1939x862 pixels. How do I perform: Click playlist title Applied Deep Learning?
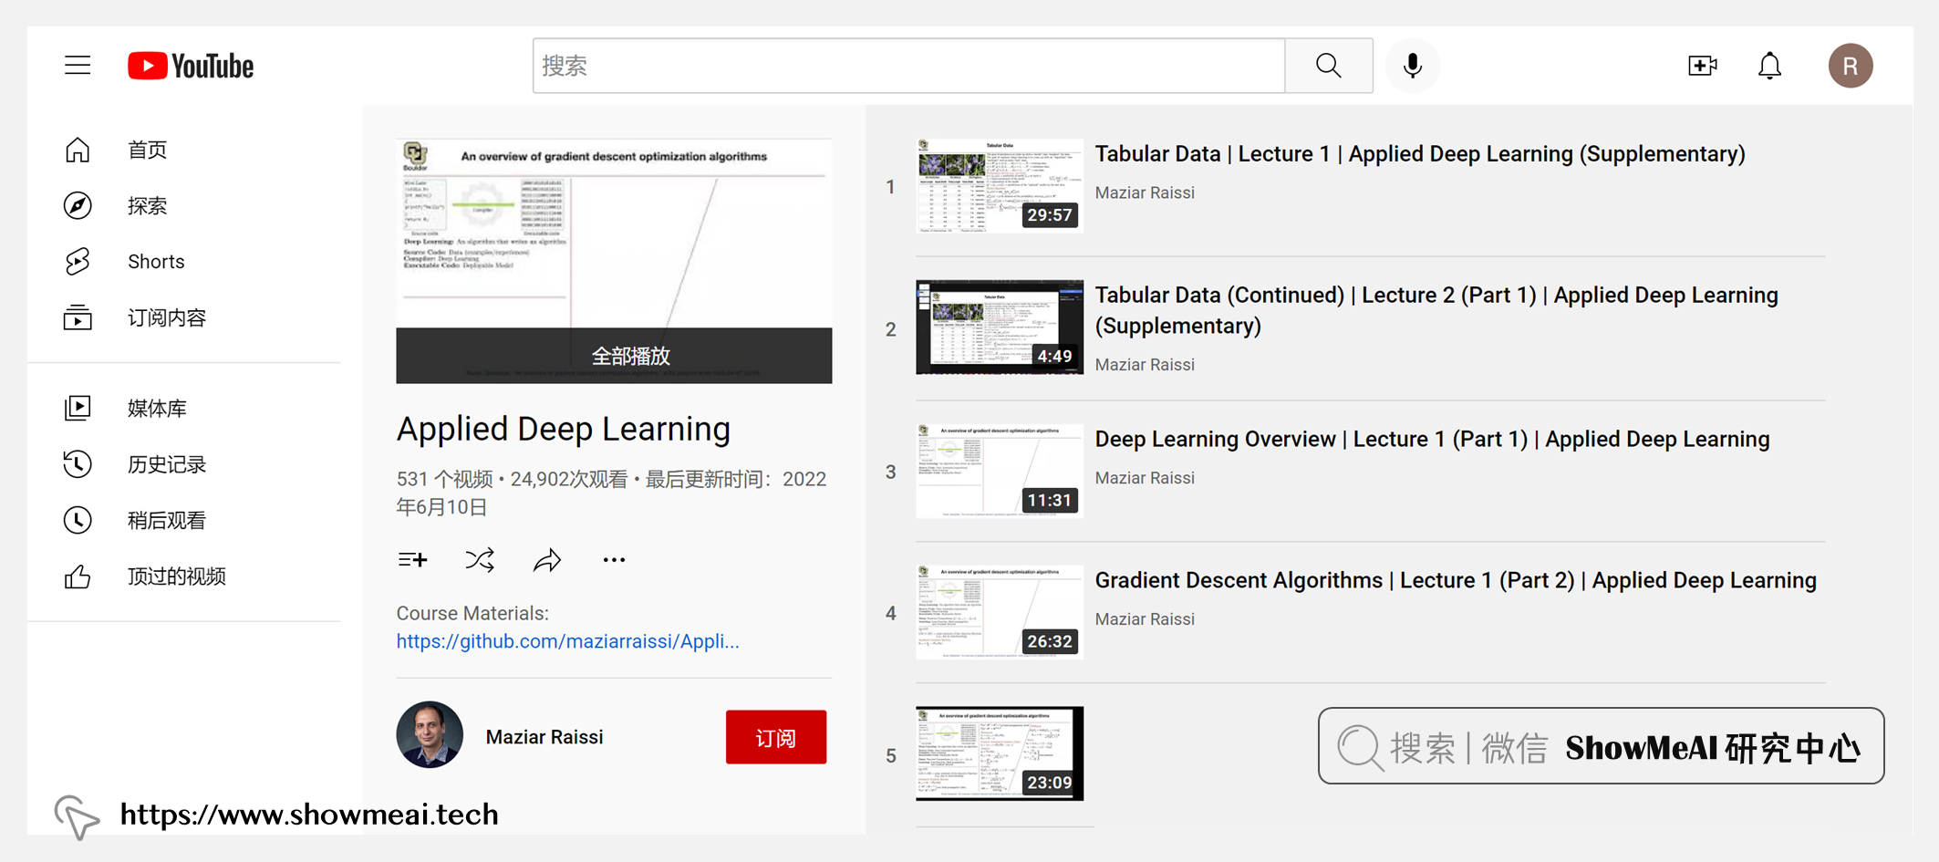point(564,429)
